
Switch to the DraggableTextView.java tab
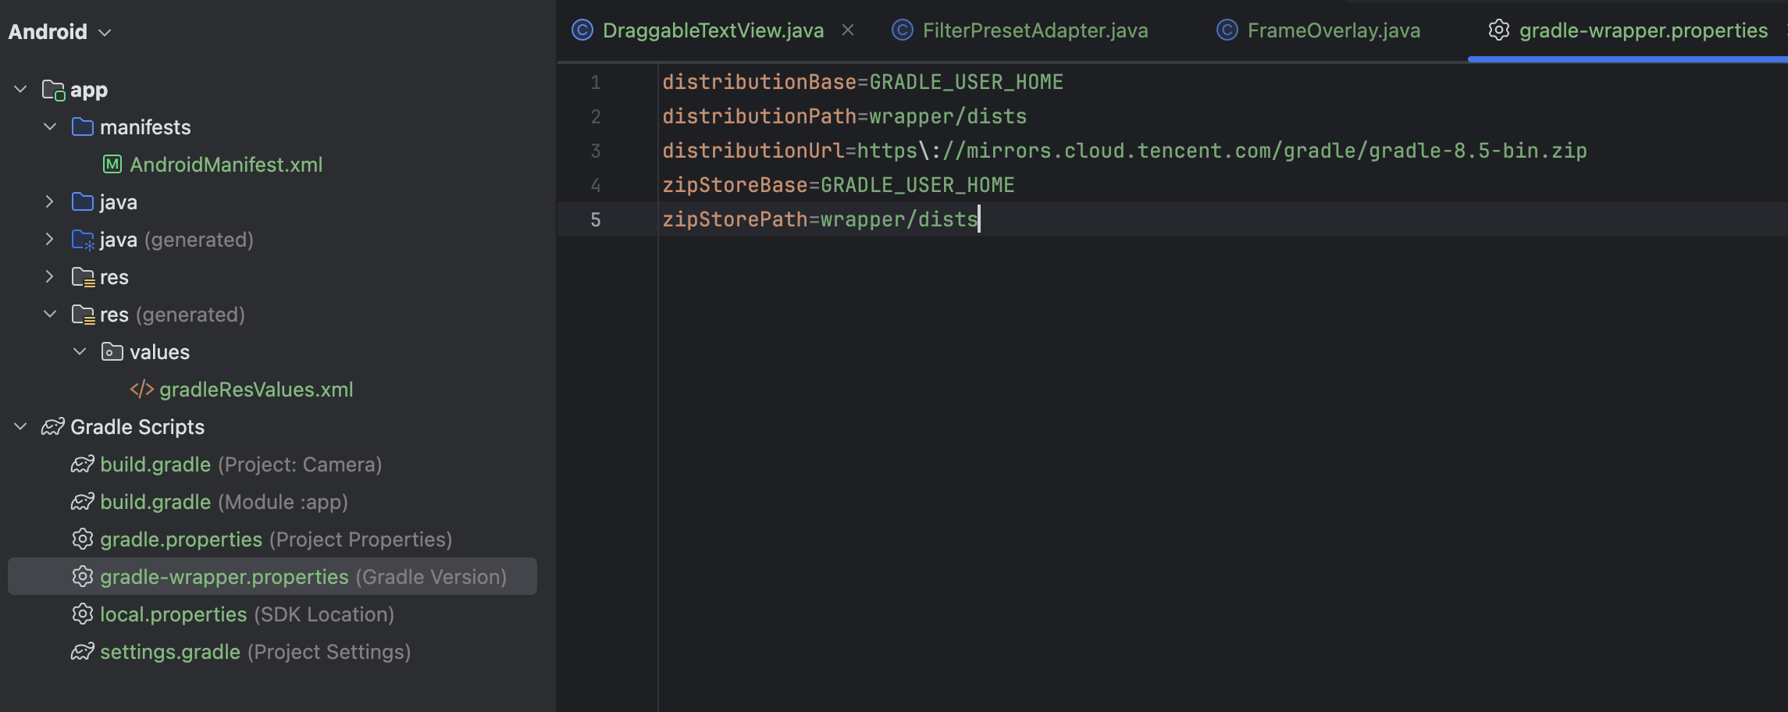tap(713, 30)
